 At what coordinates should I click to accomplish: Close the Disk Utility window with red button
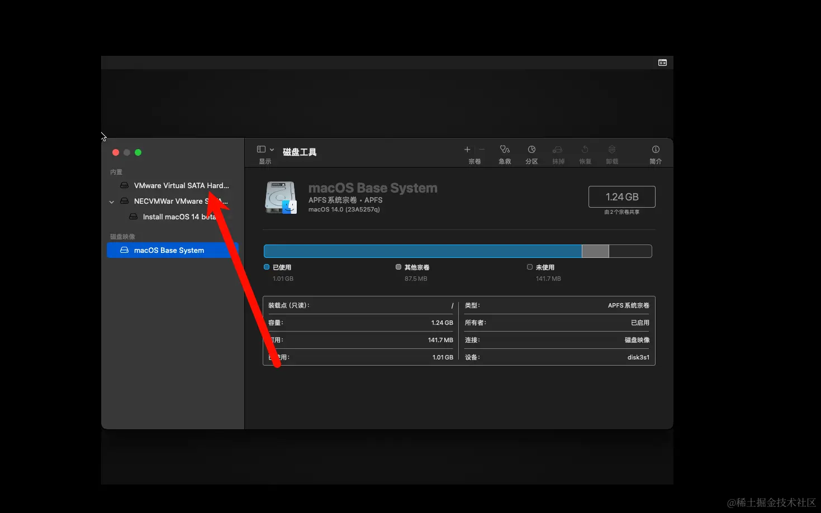pyautogui.click(x=116, y=152)
